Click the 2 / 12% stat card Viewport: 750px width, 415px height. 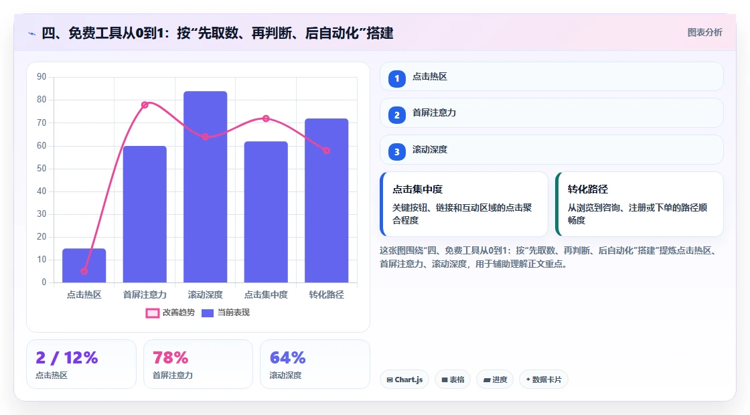coord(81,364)
